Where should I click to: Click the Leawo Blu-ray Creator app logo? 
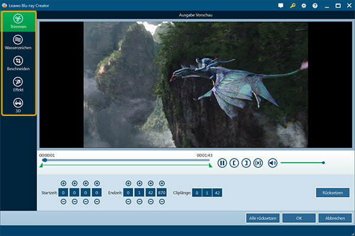click(4, 5)
